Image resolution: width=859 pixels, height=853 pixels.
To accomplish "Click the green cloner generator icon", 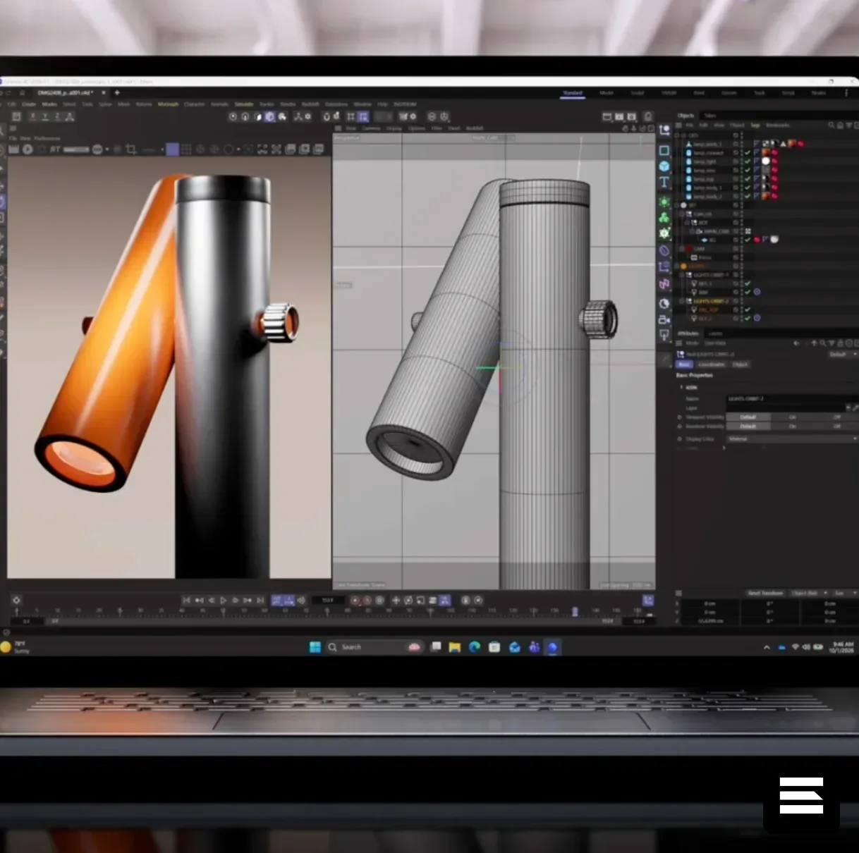I will (x=664, y=217).
